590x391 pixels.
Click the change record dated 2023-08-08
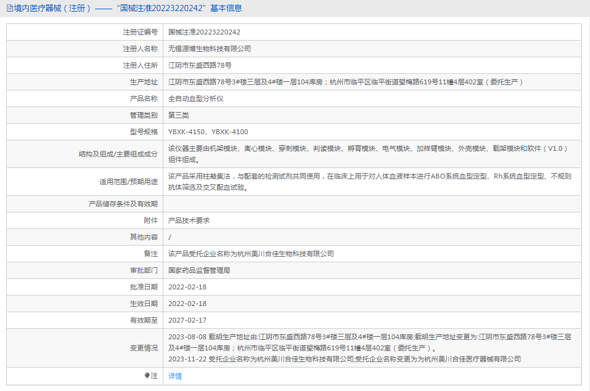pyautogui.click(x=370, y=342)
